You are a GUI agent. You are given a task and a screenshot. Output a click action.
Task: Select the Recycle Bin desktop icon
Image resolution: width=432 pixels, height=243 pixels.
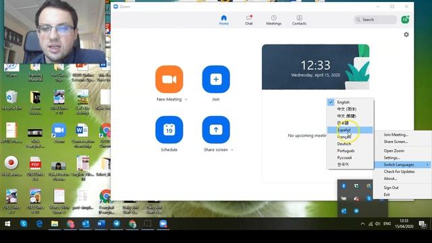click(11, 101)
